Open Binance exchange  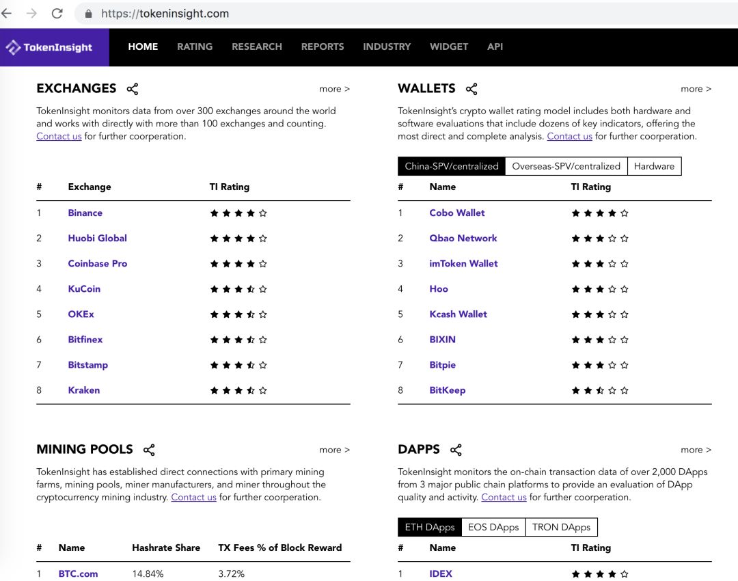85,213
